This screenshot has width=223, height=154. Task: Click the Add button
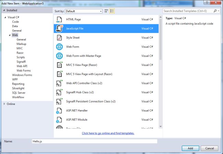[x=190, y=148]
